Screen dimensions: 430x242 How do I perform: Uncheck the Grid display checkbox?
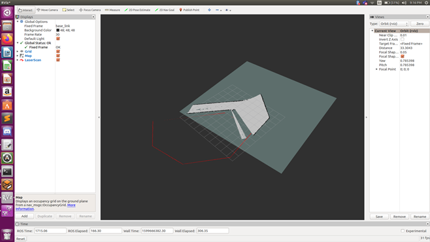click(x=58, y=52)
